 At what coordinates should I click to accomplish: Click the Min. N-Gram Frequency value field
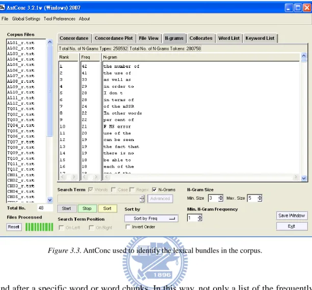(192, 217)
